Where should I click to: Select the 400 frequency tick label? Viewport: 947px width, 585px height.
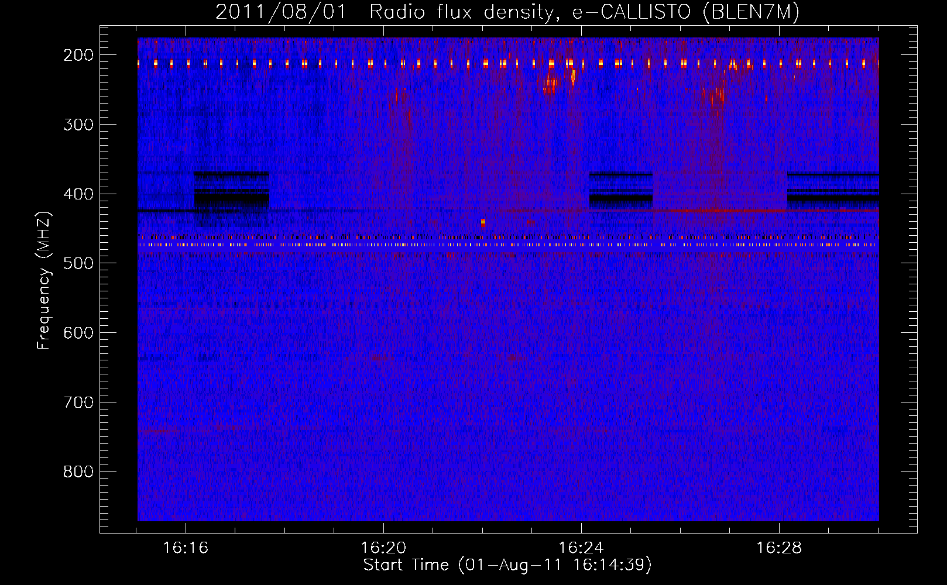coord(78,194)
